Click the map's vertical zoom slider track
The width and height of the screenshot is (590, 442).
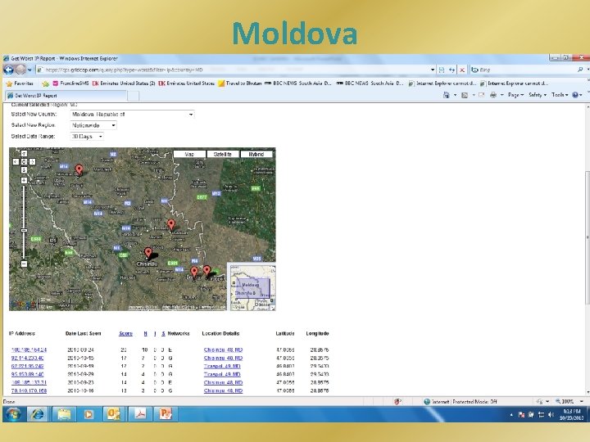24,222
